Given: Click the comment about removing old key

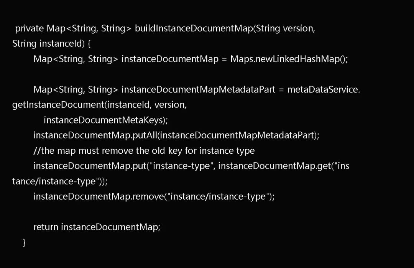Looking at the screenshot, I should coord(144,151).
